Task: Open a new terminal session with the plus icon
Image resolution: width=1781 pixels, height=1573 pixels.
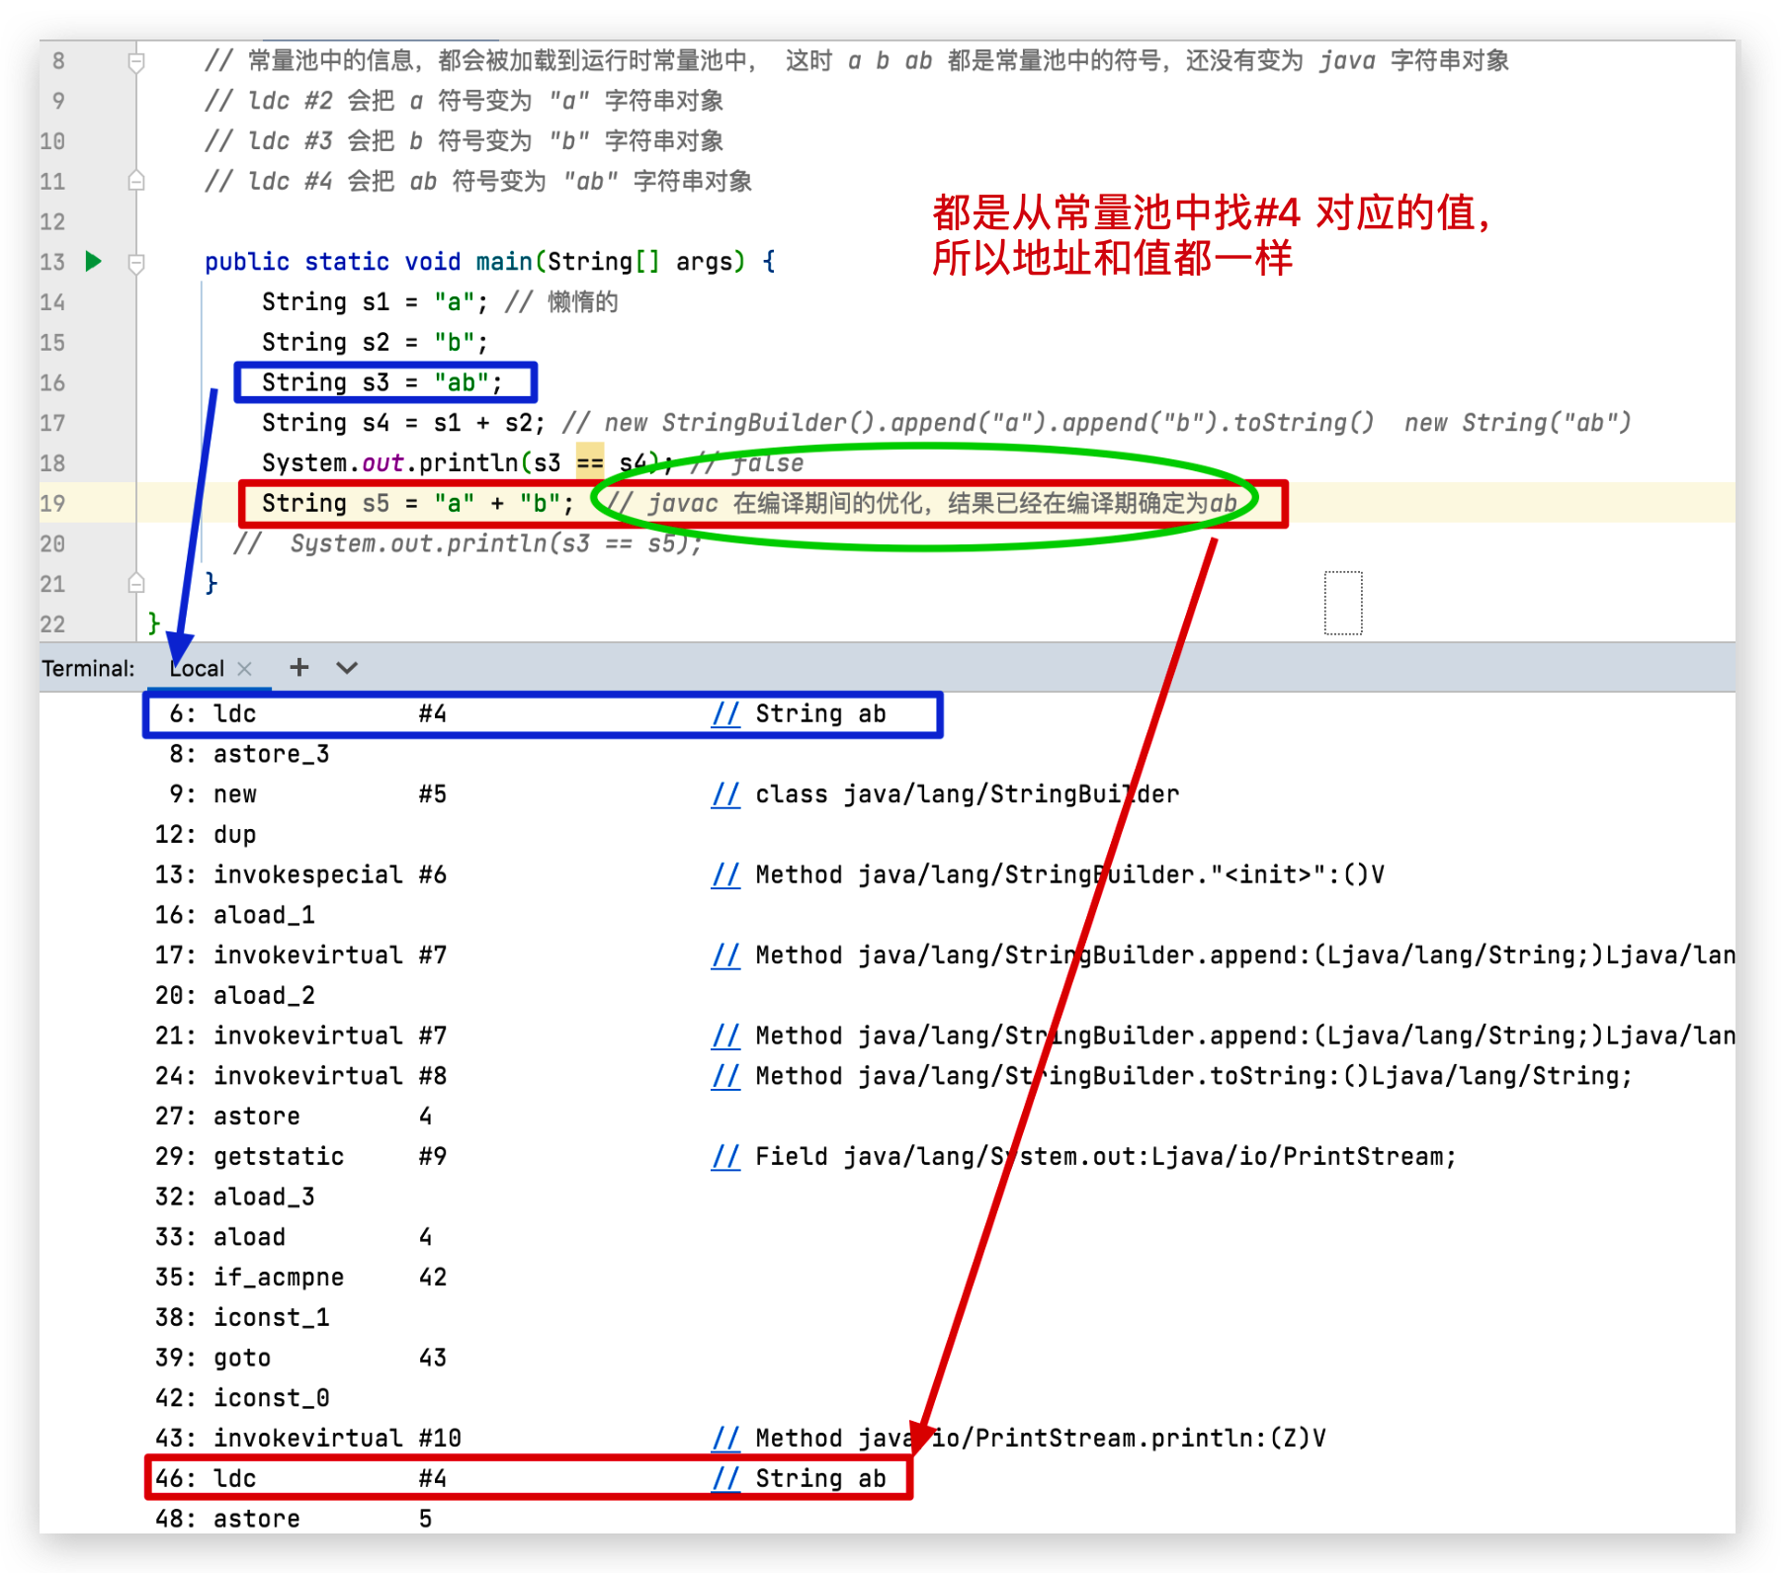Action: click(x=297, y=668)
